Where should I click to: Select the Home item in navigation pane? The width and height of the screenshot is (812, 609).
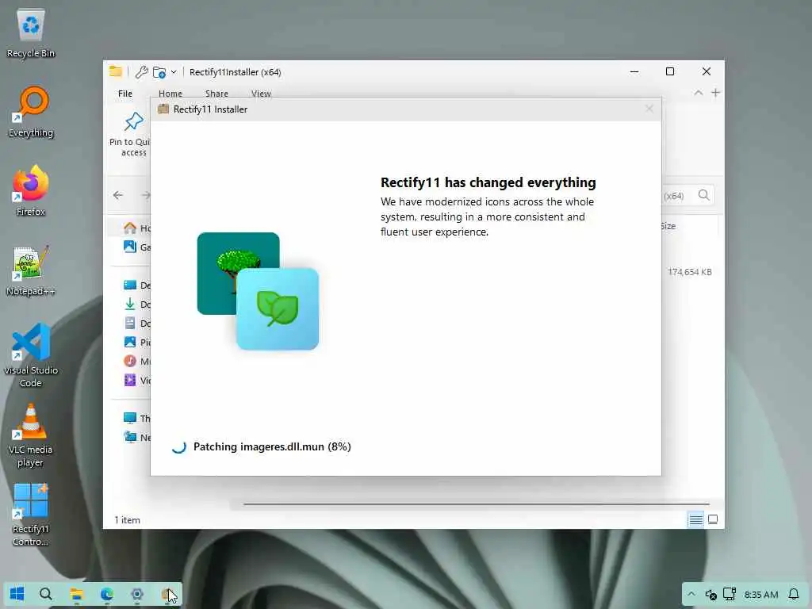pyautogui.click(x=136, y=228)
